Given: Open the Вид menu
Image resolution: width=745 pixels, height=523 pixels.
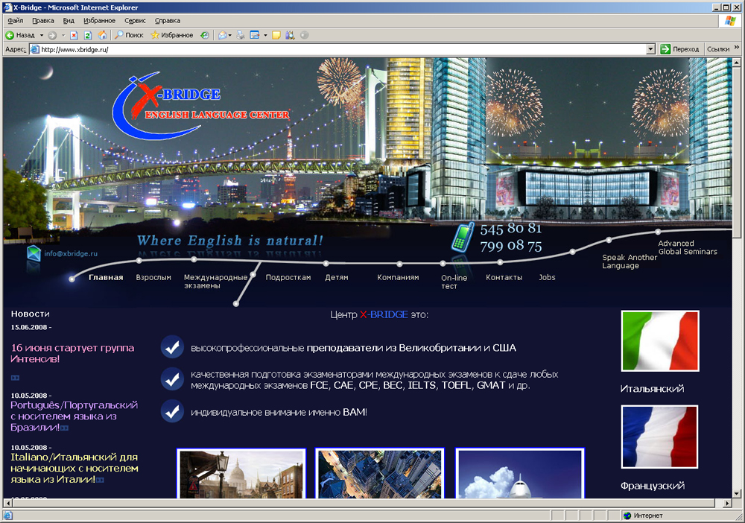Looking at the screenshot, I should tap(69, 21).
